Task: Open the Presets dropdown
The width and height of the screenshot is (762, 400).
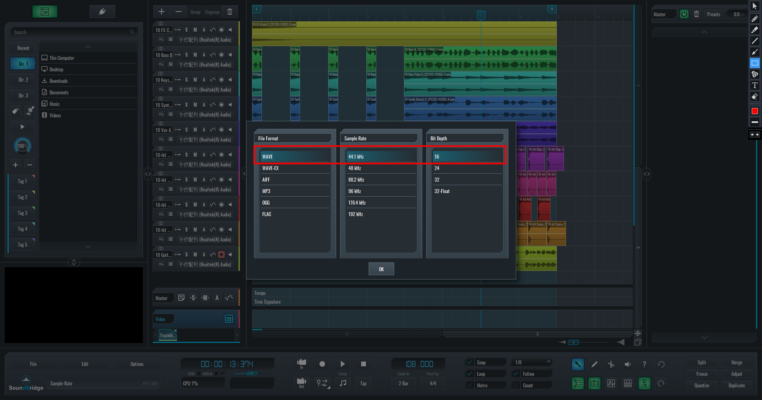Action: click(x=713, y=14)
